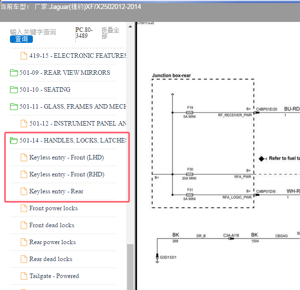This screenshot has width=300, height=290.
Task: Click Keyless entry Front (LHD) page icon
Action: coord(24,157)
